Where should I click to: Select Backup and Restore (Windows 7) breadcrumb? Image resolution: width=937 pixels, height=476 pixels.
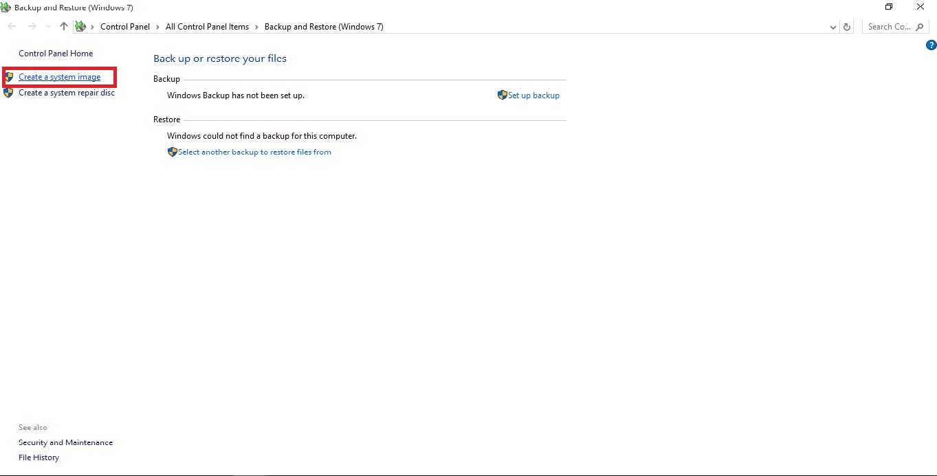point(324,27)
